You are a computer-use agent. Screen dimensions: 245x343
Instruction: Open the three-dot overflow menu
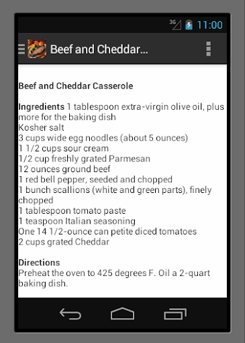[208, 49]
